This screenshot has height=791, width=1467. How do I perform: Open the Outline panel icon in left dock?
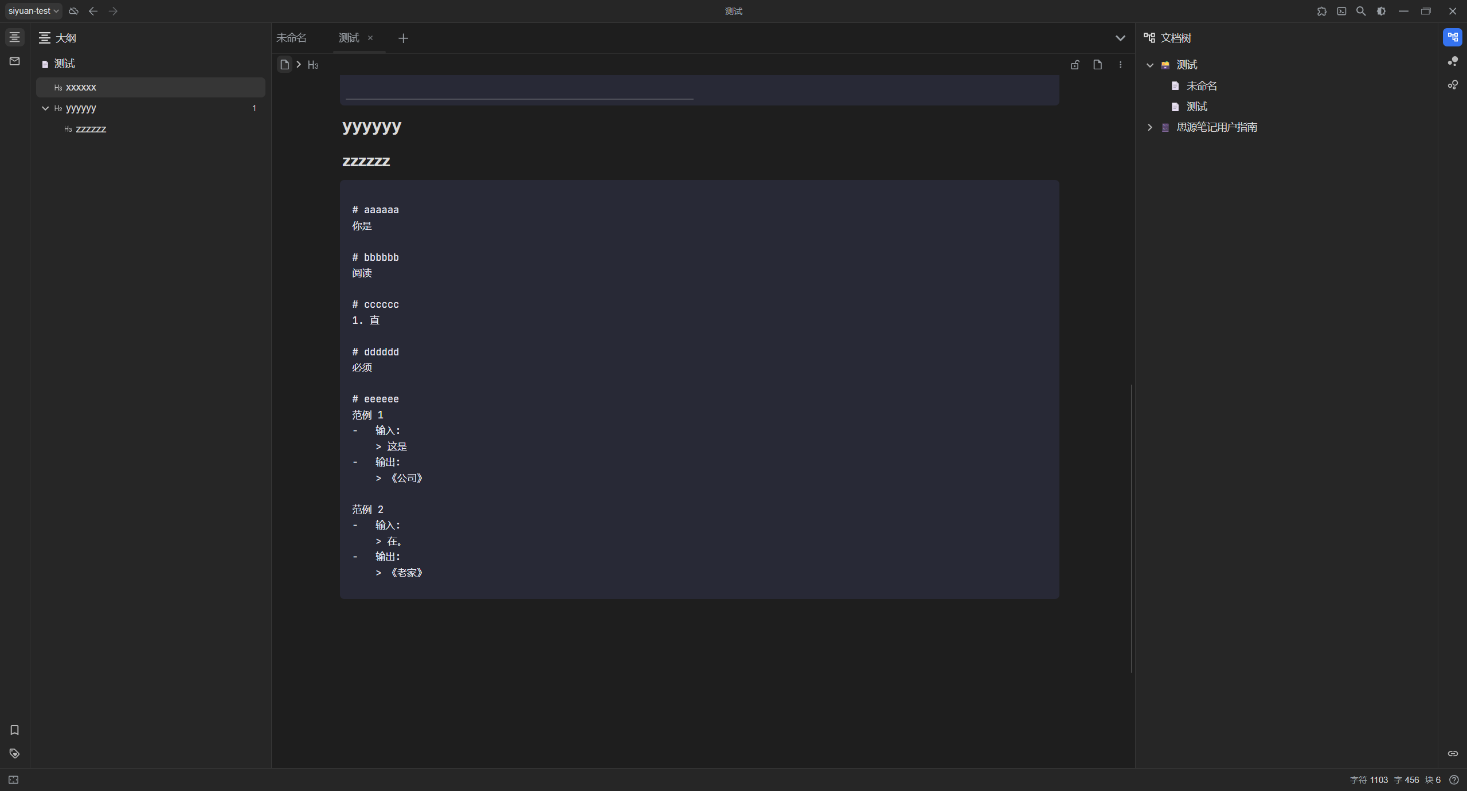click(x=14, y=37)
